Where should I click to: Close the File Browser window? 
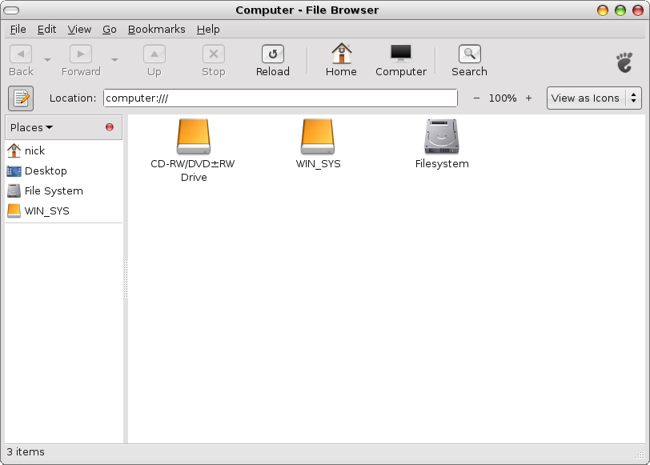(x=638, y=10)
